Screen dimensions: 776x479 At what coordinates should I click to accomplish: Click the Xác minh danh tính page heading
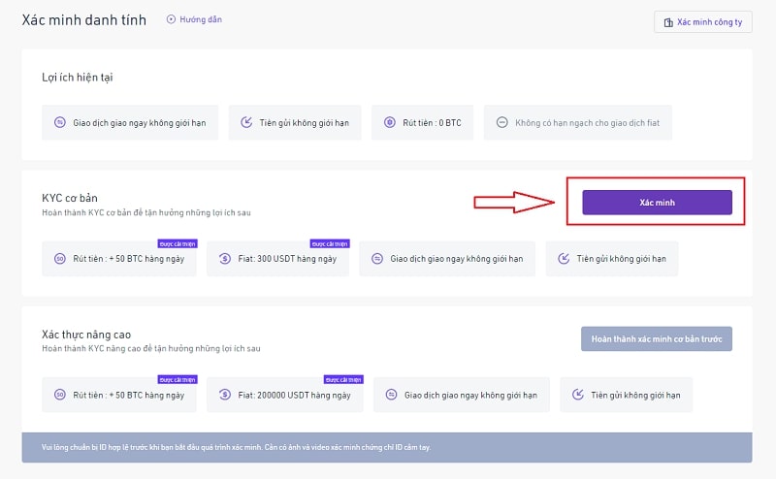84,19
